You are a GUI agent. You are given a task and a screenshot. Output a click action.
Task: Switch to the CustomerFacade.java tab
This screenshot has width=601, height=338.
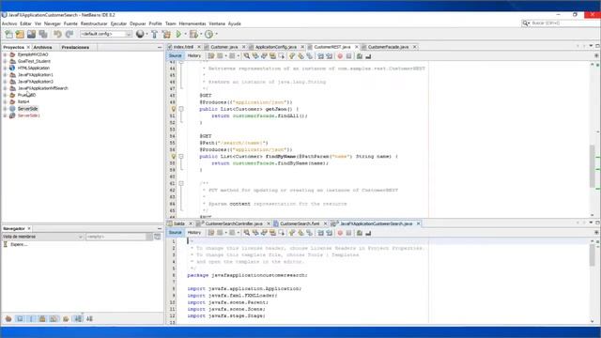[388, 47]
